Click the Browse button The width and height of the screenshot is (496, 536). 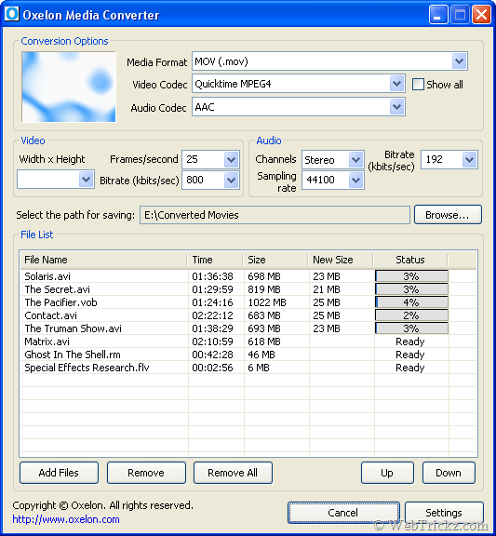click(448, 215)
